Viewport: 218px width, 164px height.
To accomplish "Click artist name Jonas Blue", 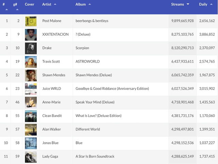I will coord(50,143).
